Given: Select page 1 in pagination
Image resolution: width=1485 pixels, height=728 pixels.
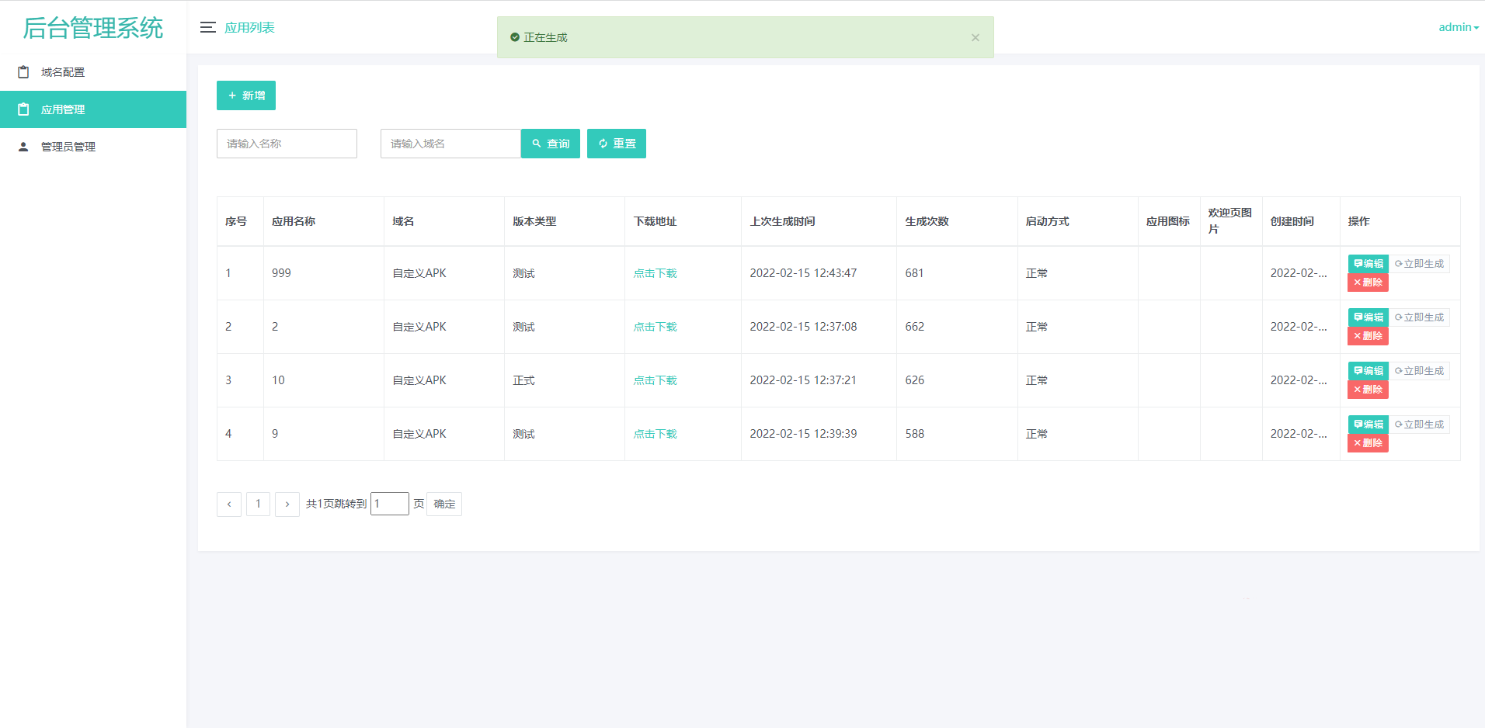Looking at the screenshot, I should [x=258, y=504].
